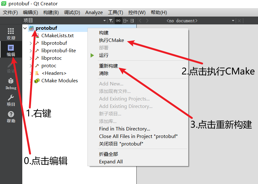The width and height of the screenshot is (258, 184).
Task: Select the <Headers> node in tree
Action: pos(54,73)
